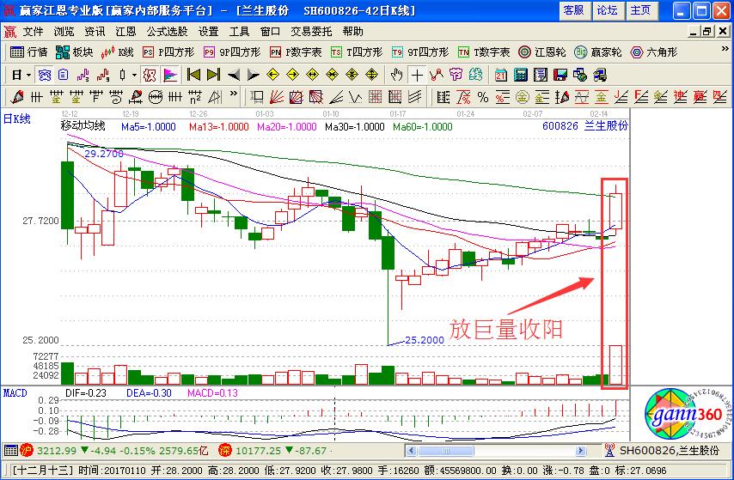Jump to first bar with skip-back arrow
The width and height of the screenshot is (734, 480).
(x=194, y=74)
